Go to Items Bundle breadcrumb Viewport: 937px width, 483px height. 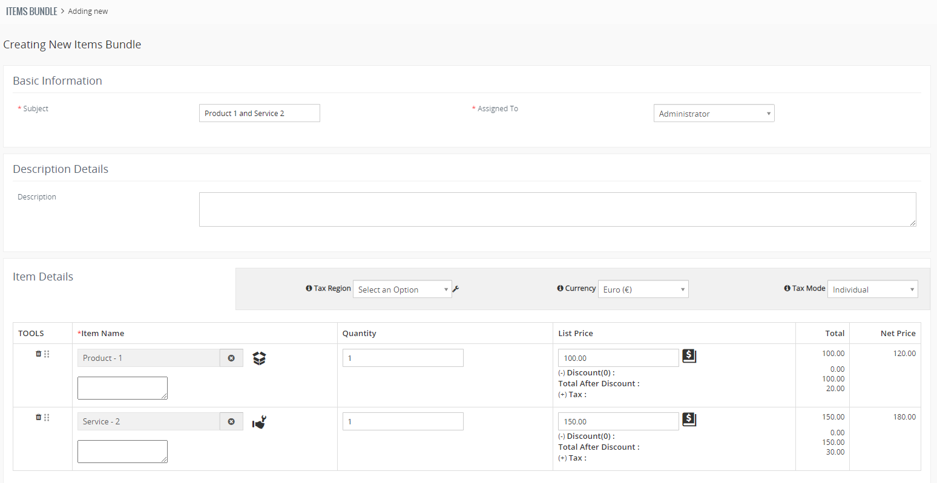(31, 11)
